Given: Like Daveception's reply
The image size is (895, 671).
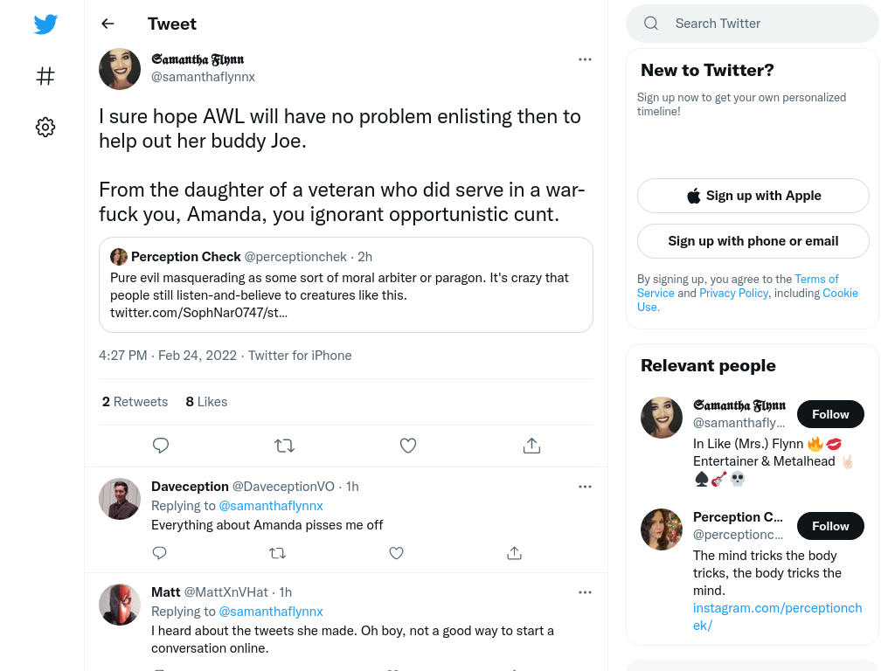Looking at the screenshot, I should click(x=396, y=553).
